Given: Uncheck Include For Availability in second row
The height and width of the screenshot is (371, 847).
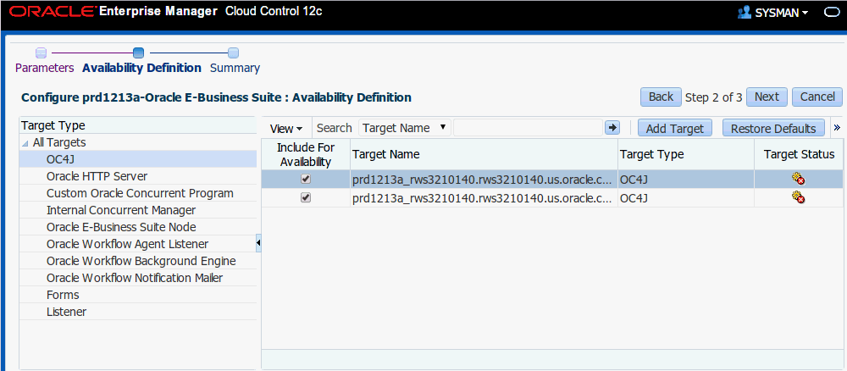Looking at the screenshot, I should point(306,197).
